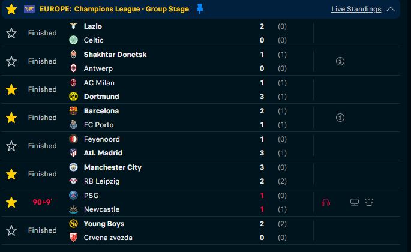Star the Young Boys vs Crvena zvezda match
Viewport: 411px width, 252px height.
(x=11, y=230)
